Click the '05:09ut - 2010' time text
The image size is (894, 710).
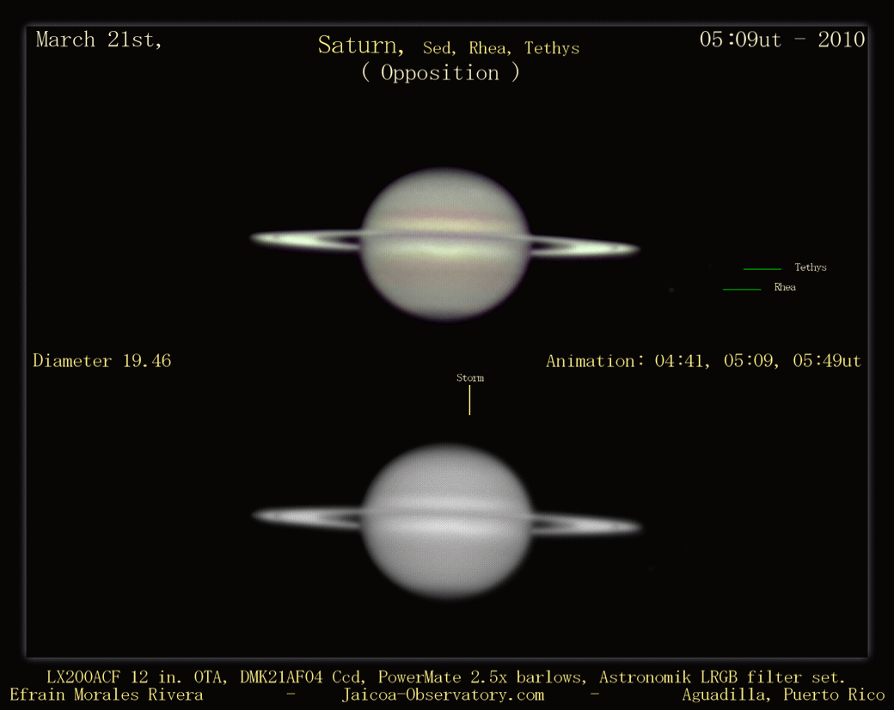782,40
